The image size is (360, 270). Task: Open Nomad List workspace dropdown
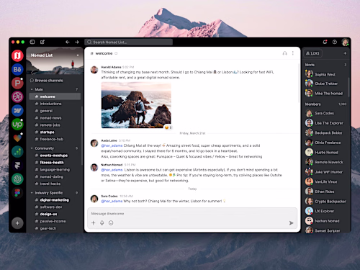(78, 55)
